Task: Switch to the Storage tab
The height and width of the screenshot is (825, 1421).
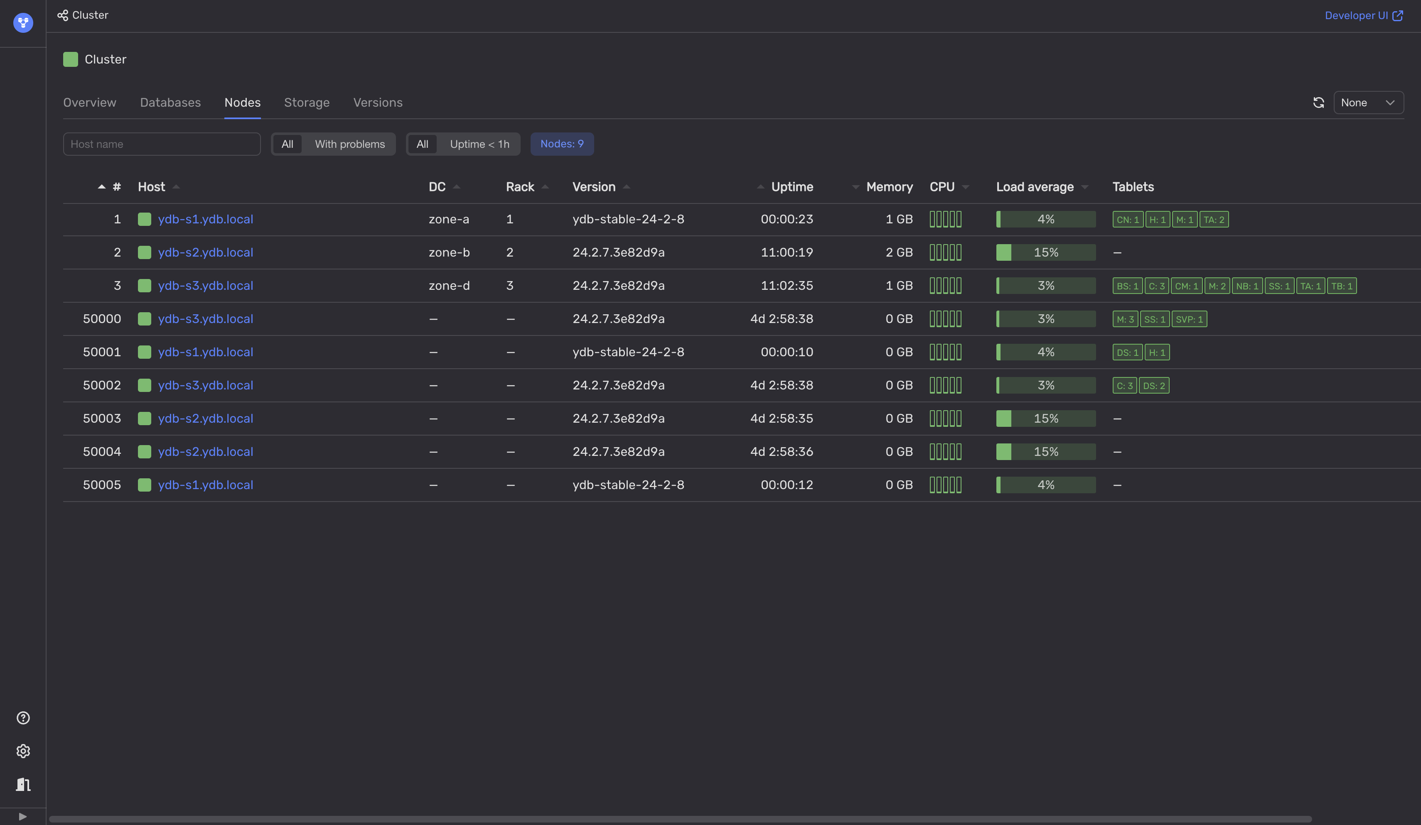Action: click(307, 103)
